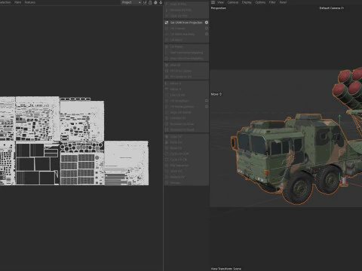362x271 pixels.
Task: Open the Filter menu in viewport
Action: (x=272, y=2)
